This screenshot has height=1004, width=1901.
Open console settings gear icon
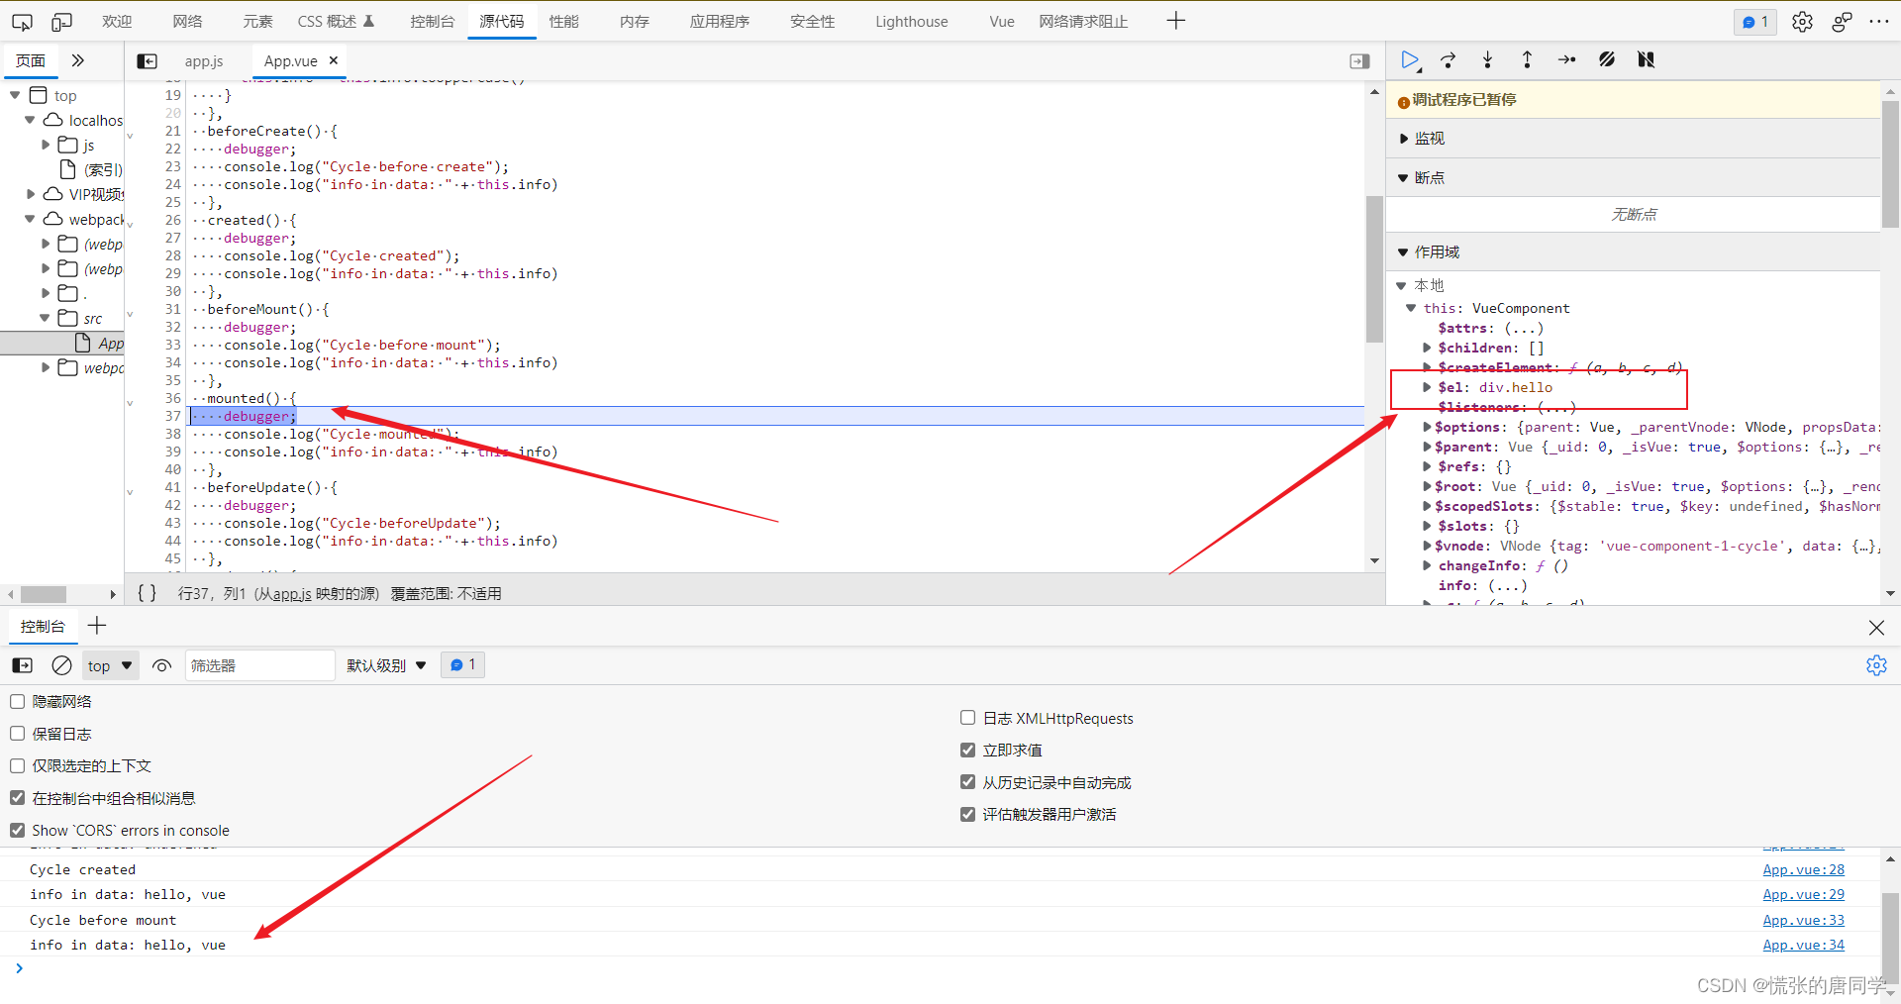coord(1876,665)
